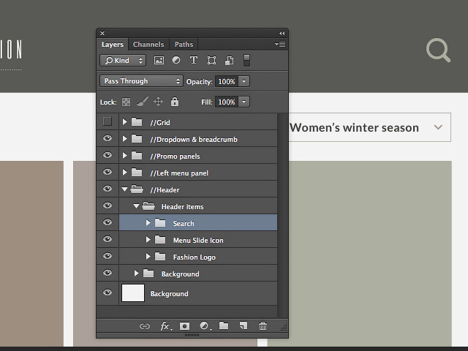
Task: Add a layer mask
Action: pos(185,326)
